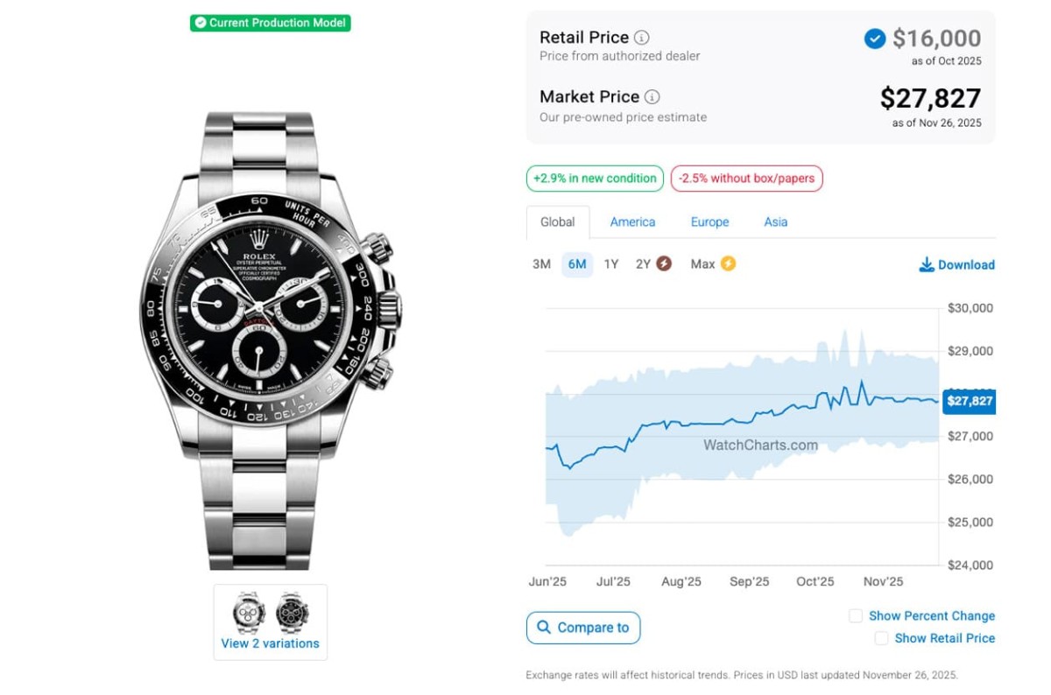The image size is (1051, 695).
Task: Switch to the Europe tab
Action: pyautogui.click(x=709, y=222)
